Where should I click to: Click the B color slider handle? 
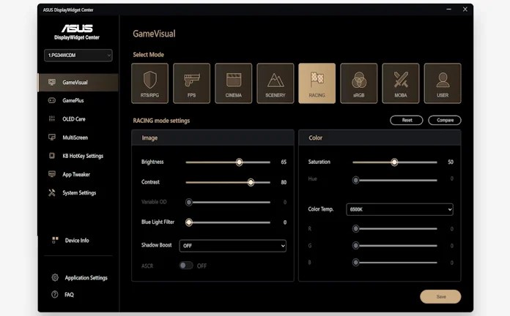[x=356, y=262]
